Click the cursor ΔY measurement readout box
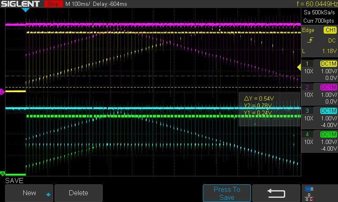This screenshot has width=338, height=202. click(x=263, y=109)
